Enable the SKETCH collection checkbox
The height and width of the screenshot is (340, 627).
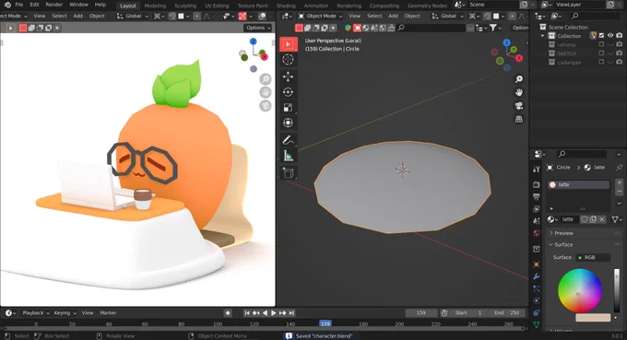[x=601, y=53]
